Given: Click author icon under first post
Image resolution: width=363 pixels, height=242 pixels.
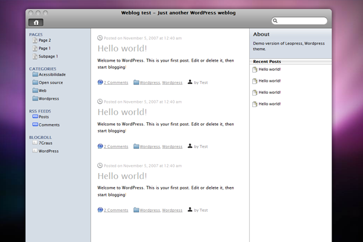Looking at the screenshot, I should [x=190, y=82].
